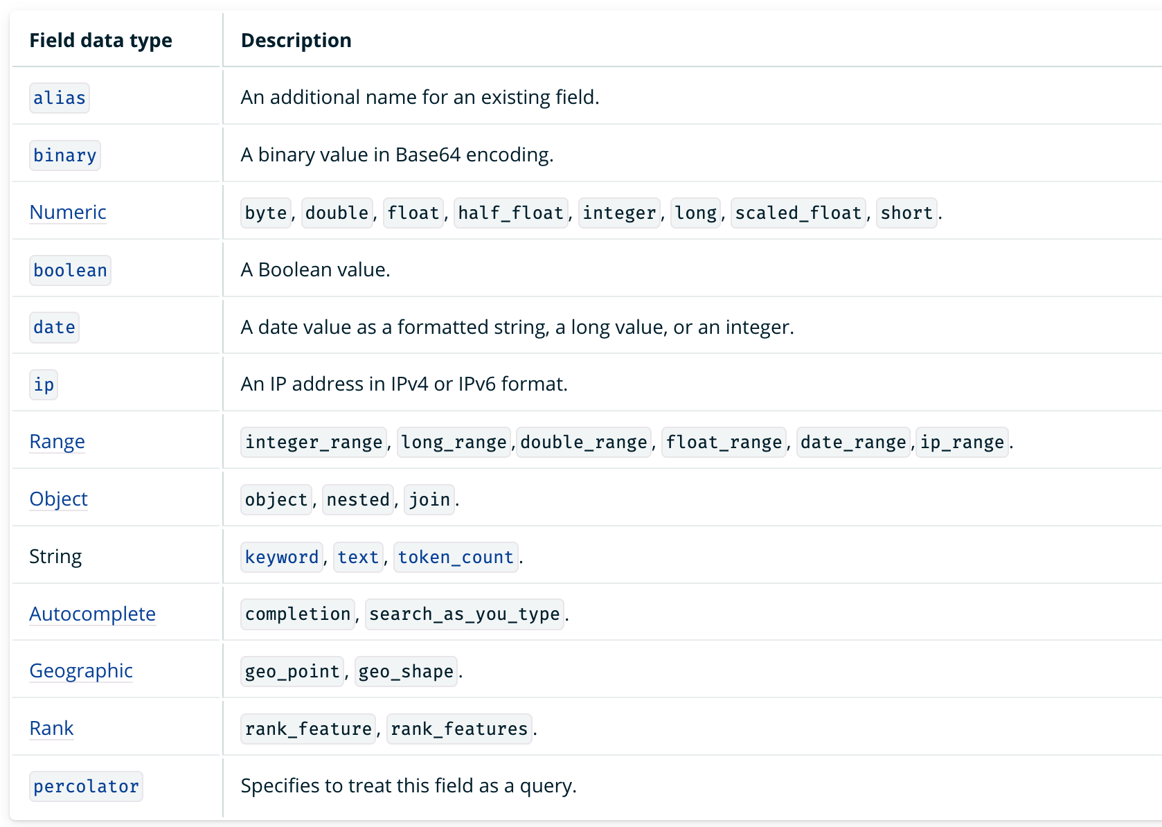This screenshot has height=827, width=1162.
Task: Open the Numeric field types link
Action: (68, 212)
